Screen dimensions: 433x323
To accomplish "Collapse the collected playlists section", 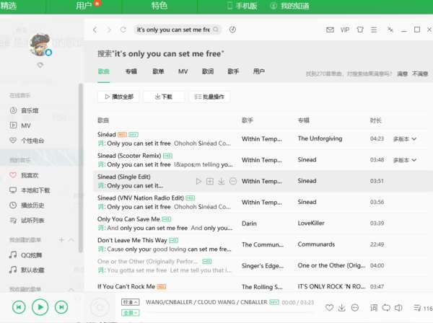I will click(71, 289).
